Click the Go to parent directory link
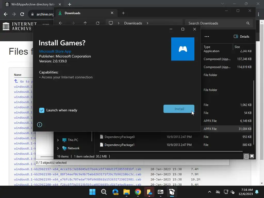 click(x=24, y=81)
